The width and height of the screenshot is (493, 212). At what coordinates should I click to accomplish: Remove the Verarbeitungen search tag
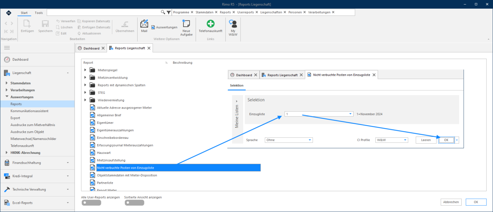(333, 12)
